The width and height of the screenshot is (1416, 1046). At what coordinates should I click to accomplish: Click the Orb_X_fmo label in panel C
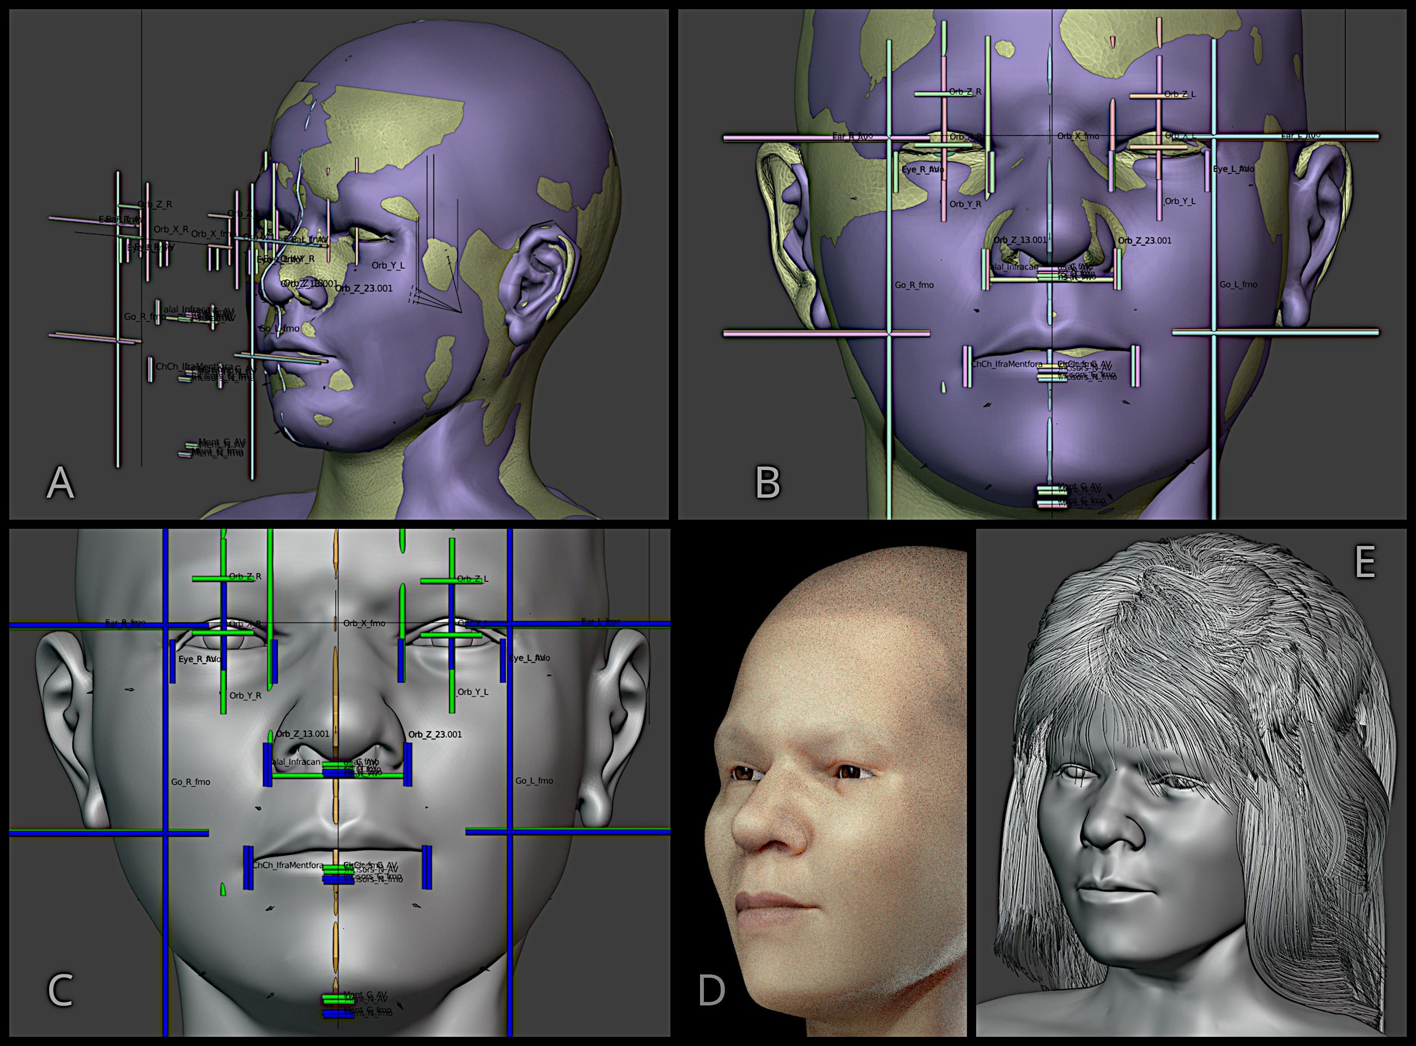point(364,623)
